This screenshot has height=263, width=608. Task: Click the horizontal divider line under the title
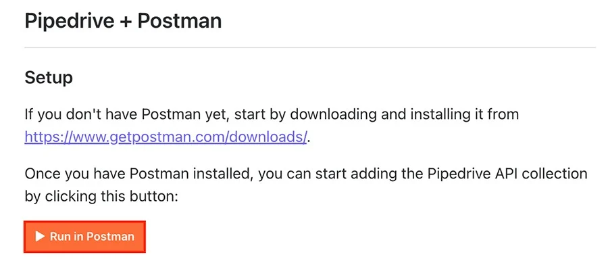pos(310,48)
